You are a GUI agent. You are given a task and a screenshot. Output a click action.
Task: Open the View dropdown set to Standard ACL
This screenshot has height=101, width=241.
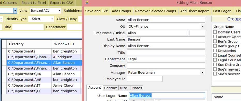59,11
